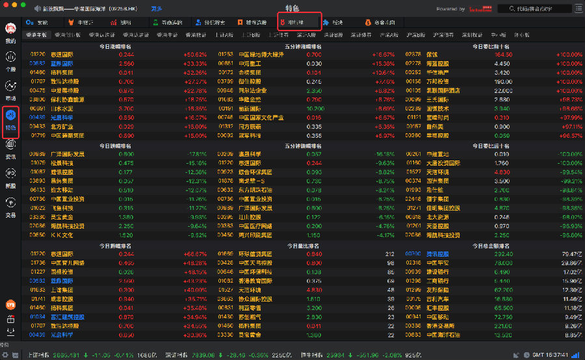Click the 更多 link beside news ticker
Viewport: 585px width, 360px height.
[156, 8]
